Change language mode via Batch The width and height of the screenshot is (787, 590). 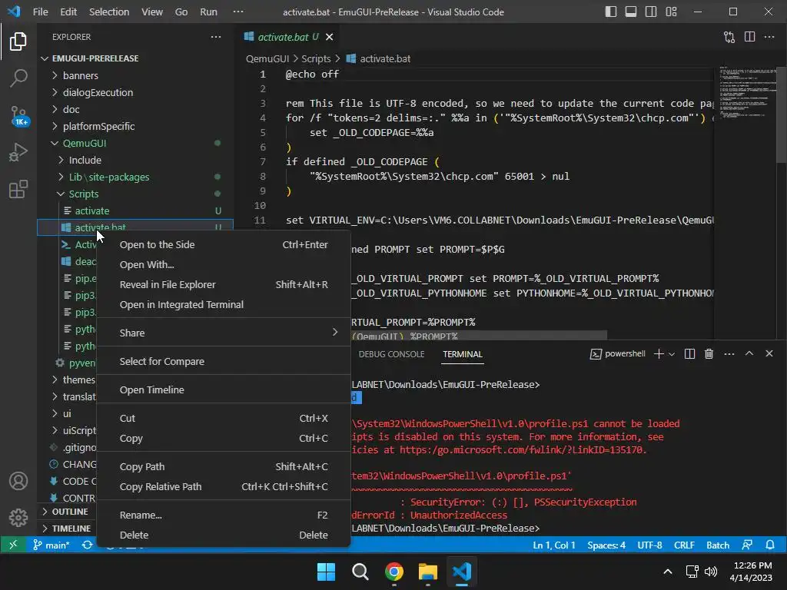[x=718, y=545]
